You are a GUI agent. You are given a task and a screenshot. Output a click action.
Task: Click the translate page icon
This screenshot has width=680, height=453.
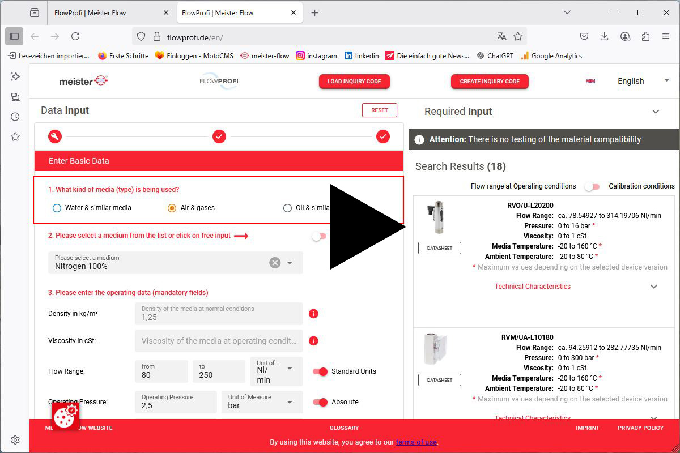tap(501, 36)
